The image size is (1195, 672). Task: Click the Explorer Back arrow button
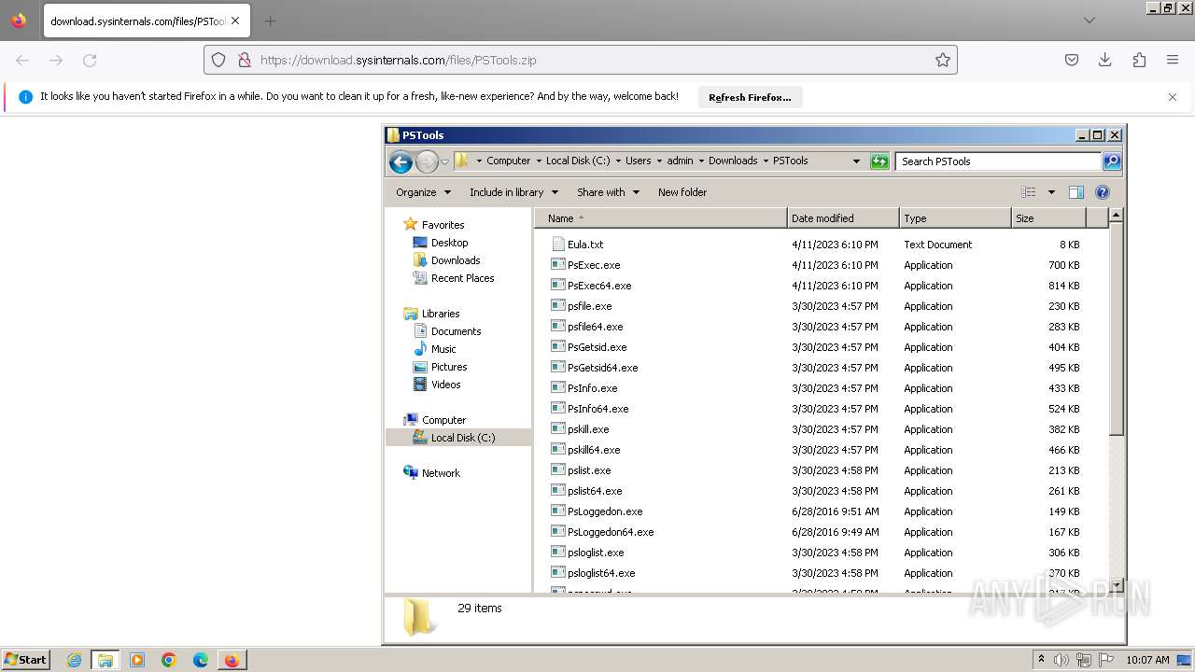pyautogui.click(x=401, y=161)
